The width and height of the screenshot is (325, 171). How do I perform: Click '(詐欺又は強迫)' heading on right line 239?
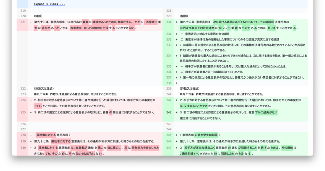(x=190, y=89)
